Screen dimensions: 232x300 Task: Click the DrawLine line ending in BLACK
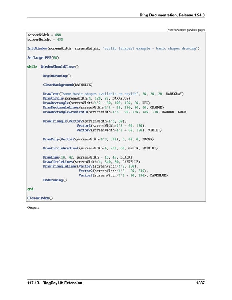pos(87,157)
